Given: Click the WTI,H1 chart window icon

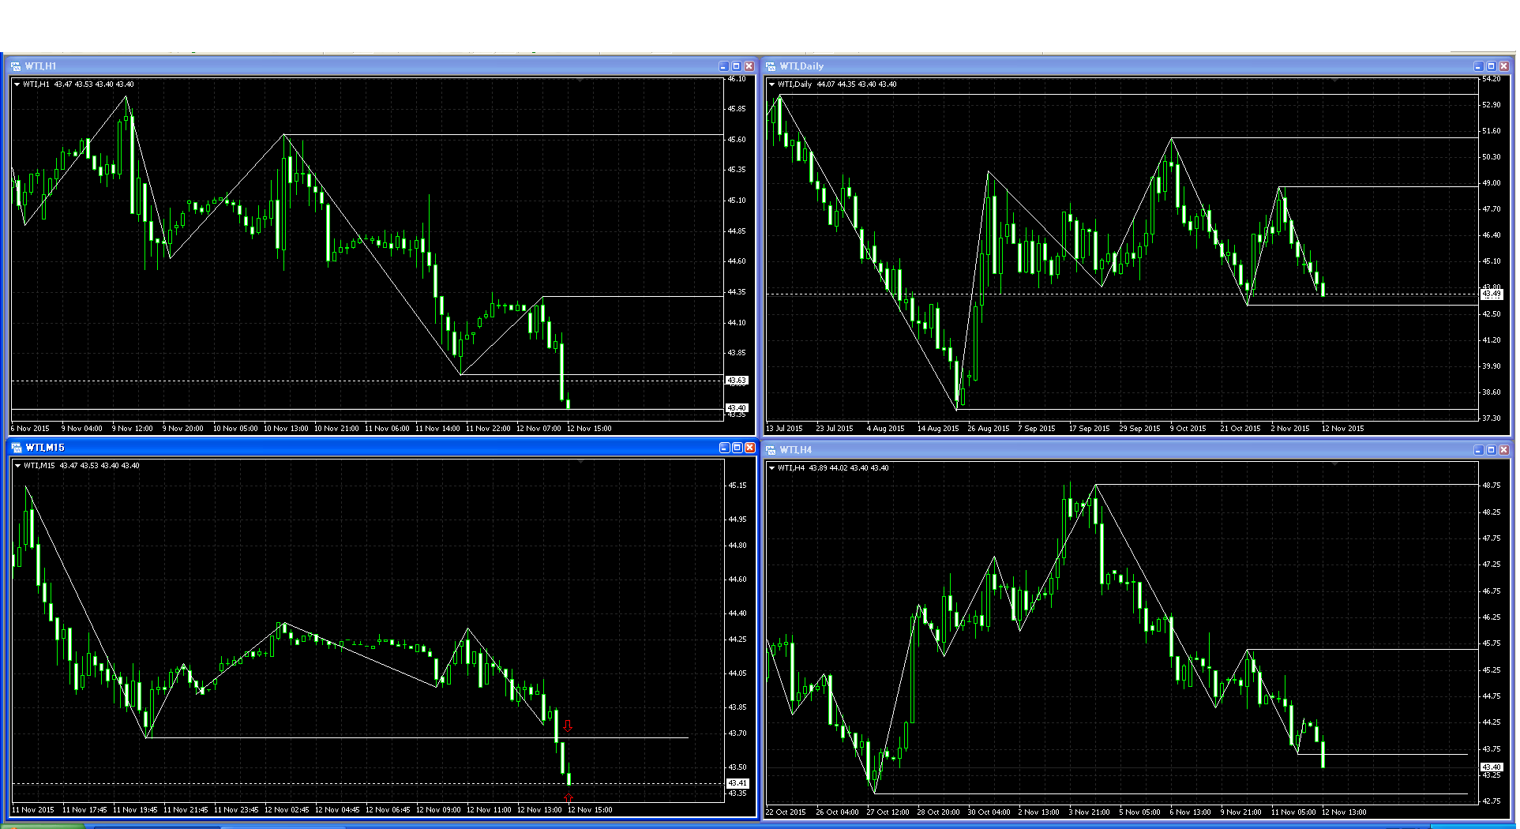Looking at the screenshot, I should tap(16, 66).
